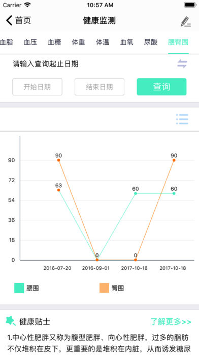Switch to the 血糖 tab
Viewport: 199px width, 355px height.
pyautogui.click(x=54, y=42)
